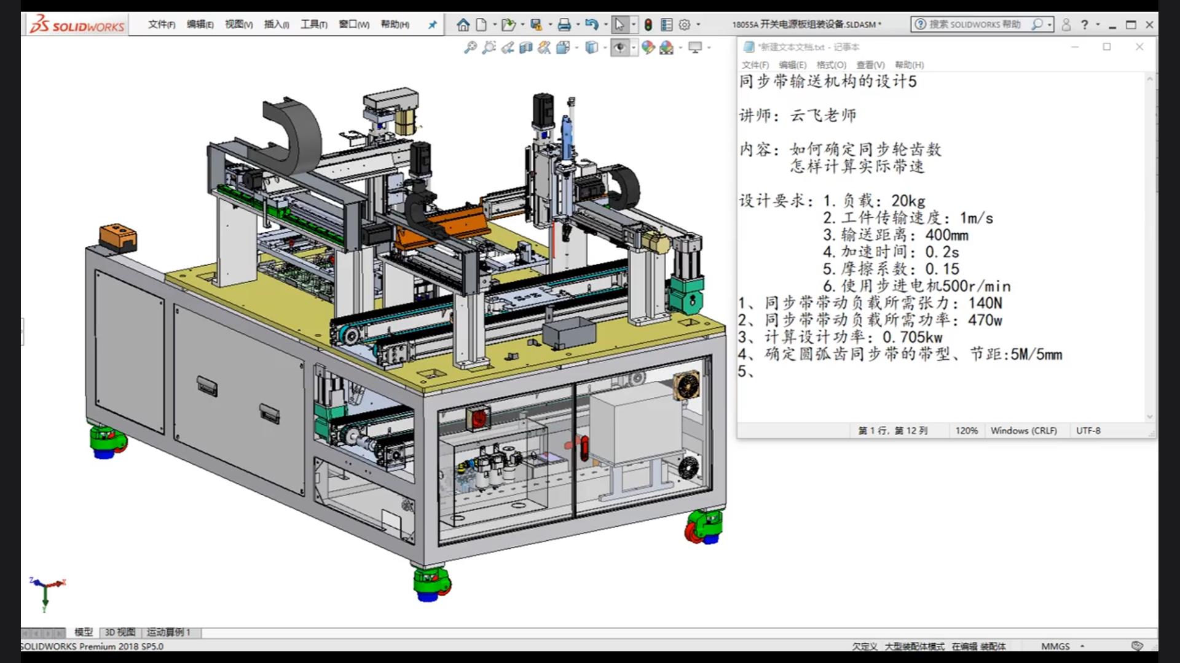Click the Previous View icon
The height and width of the screenshot is (663, 1180).
point(507,47)
